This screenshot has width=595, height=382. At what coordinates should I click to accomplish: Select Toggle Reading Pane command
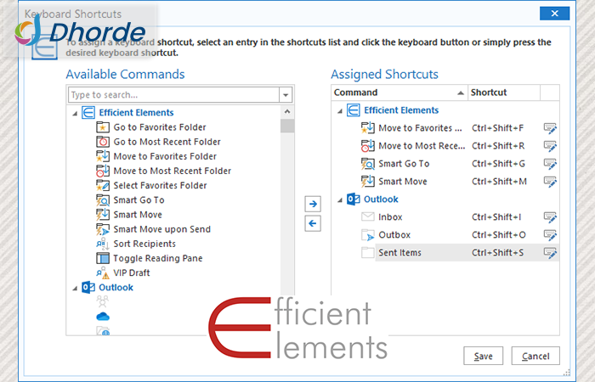tap(158, 258)
